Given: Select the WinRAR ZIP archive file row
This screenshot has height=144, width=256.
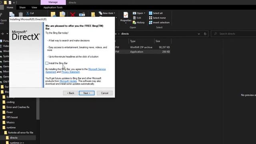Looking at the screenshot, I should point(142,47).
